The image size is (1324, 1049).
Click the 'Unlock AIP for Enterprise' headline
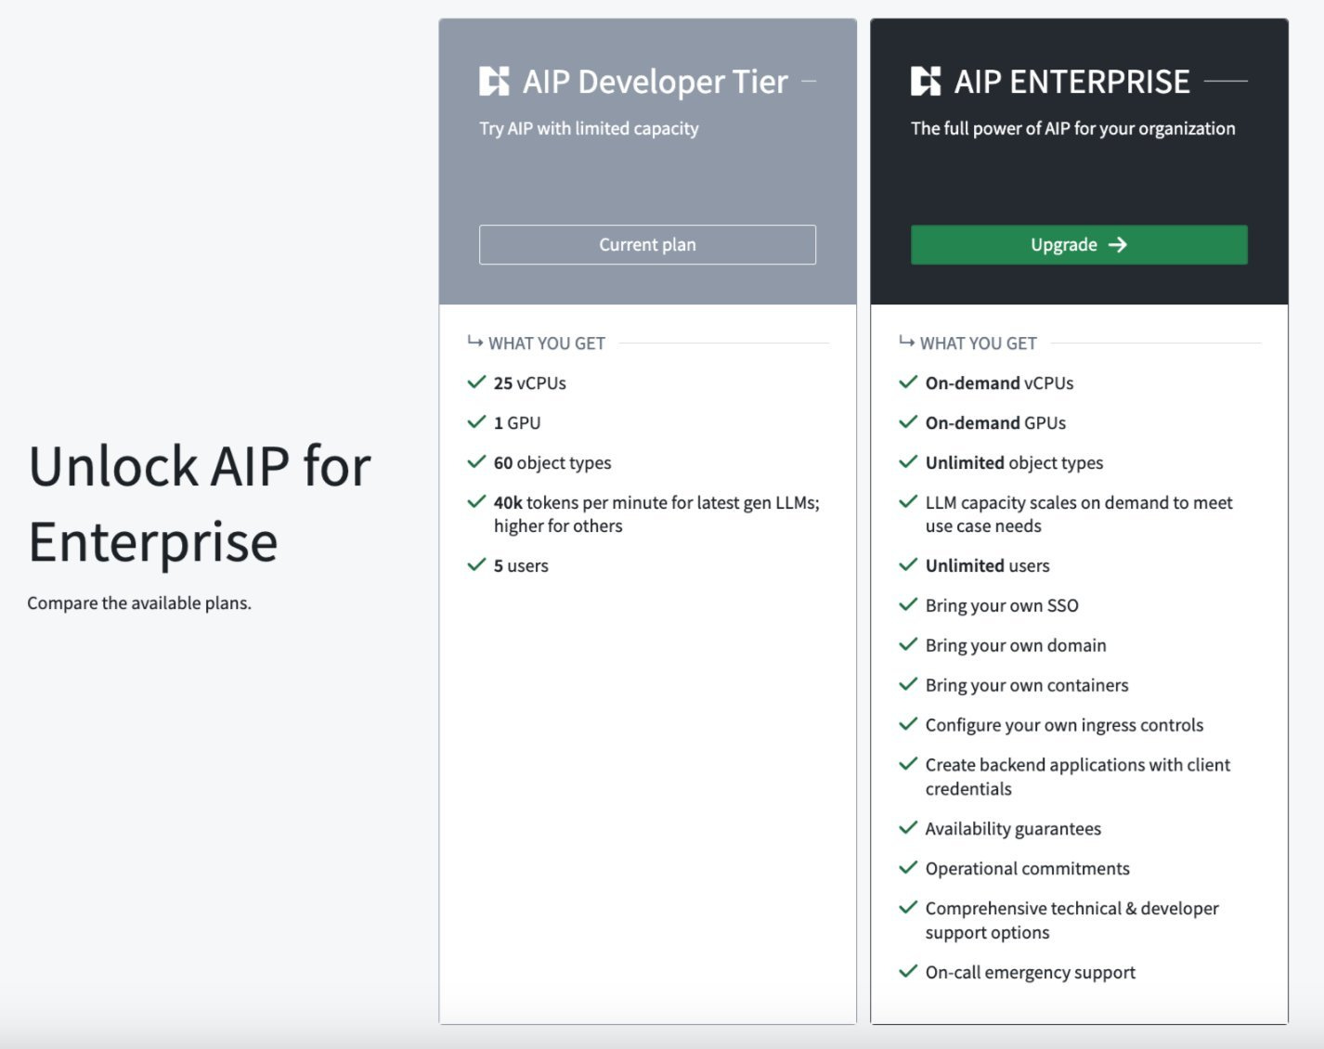(200, 503)
